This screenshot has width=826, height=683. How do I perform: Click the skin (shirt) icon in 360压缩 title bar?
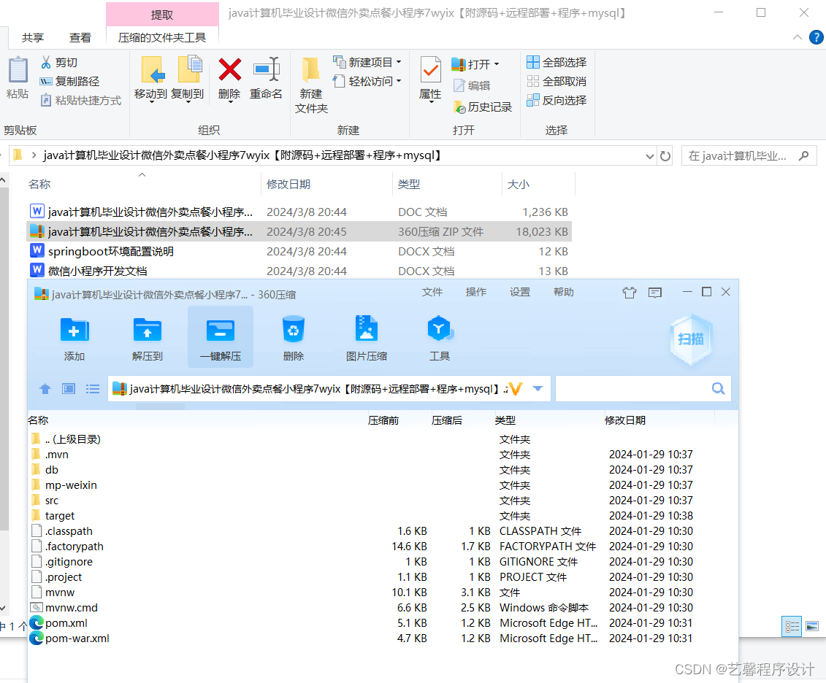tap(630, 293)
